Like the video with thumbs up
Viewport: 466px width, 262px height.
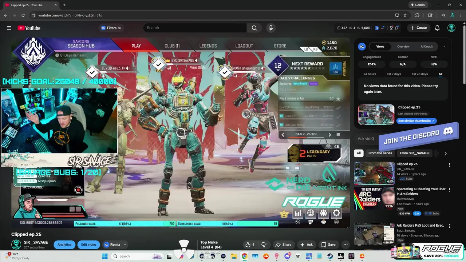(250, 245)
